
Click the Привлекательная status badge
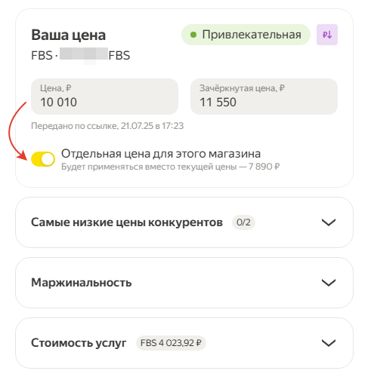[246, 35]
